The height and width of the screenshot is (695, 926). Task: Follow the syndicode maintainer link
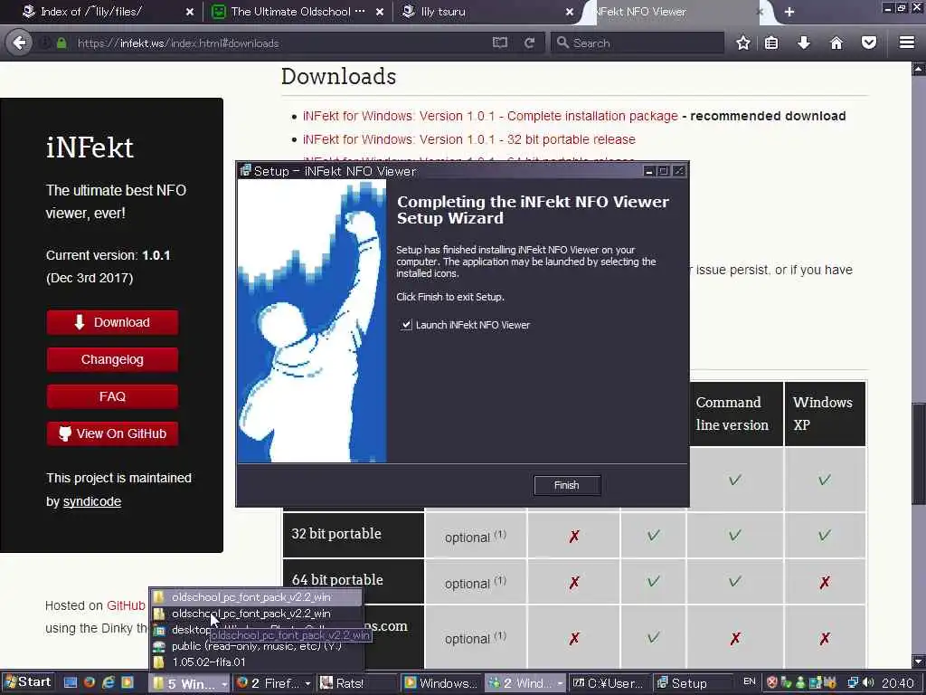pos(92,501)
